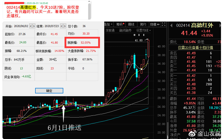Select the 融资融券 indicator
Viewport: 223px width, 139px height.
coord(125,30)
